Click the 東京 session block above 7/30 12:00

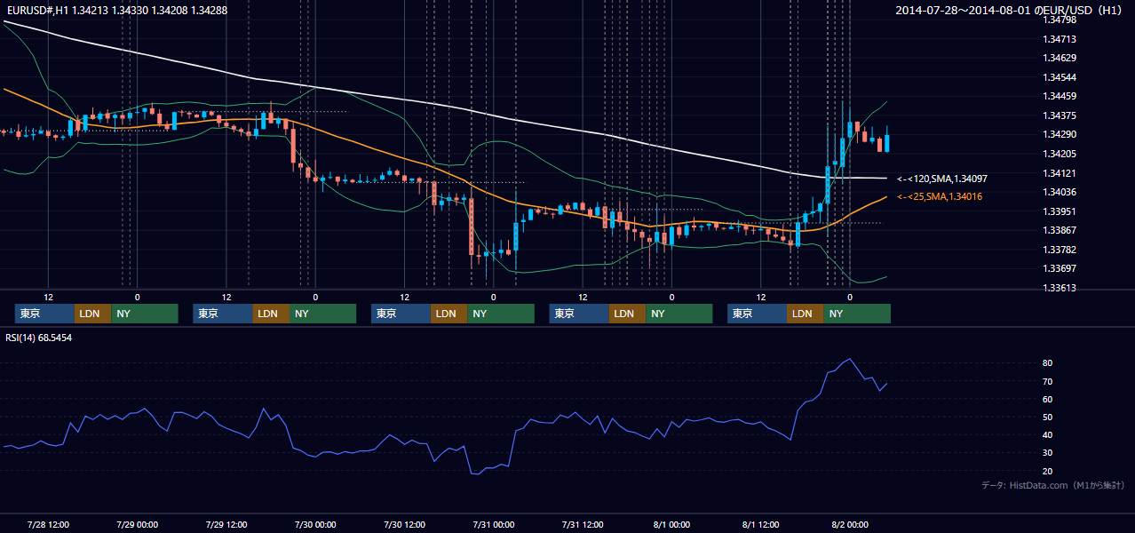pos(401,314)
